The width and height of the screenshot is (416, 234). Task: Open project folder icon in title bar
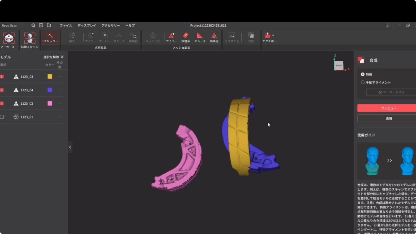point(49,25)
